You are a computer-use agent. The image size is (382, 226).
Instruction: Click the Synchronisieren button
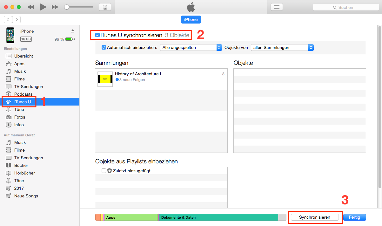click(314, 217)
